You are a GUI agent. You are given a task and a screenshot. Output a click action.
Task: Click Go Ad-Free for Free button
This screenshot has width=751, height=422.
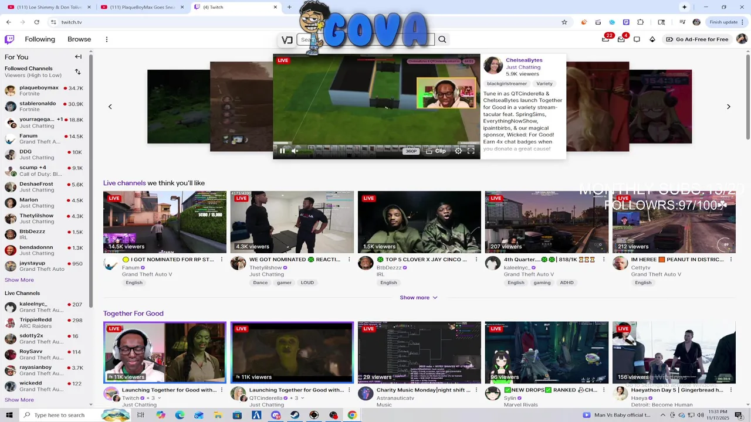pos(697,39)
